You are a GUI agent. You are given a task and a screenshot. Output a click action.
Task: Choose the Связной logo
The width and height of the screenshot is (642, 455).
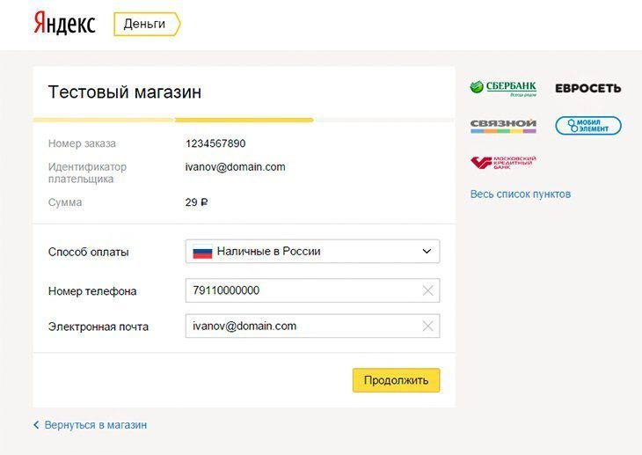click(503, 126)
